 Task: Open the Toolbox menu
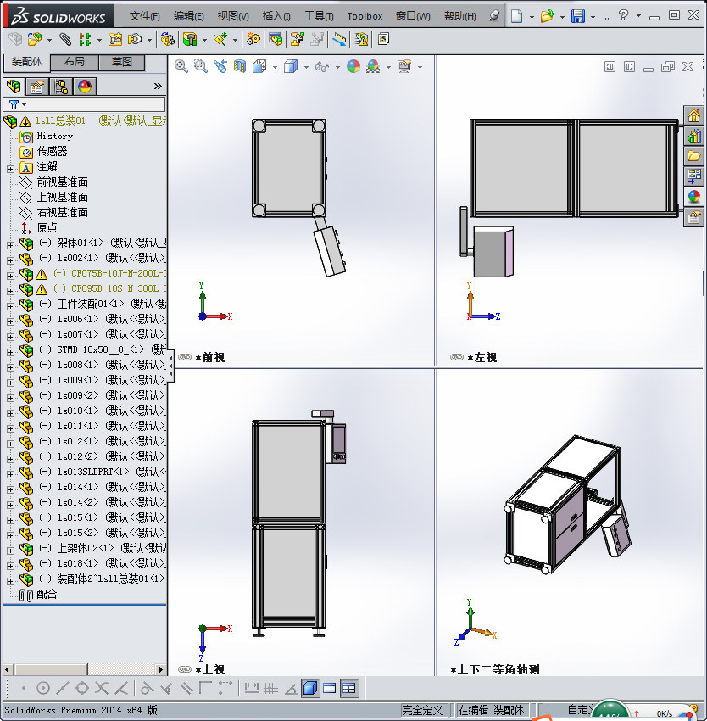[x=365, y=16]
